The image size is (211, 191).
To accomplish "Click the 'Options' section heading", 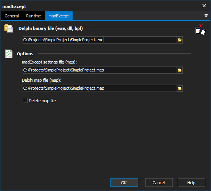I will click(25, 54).
